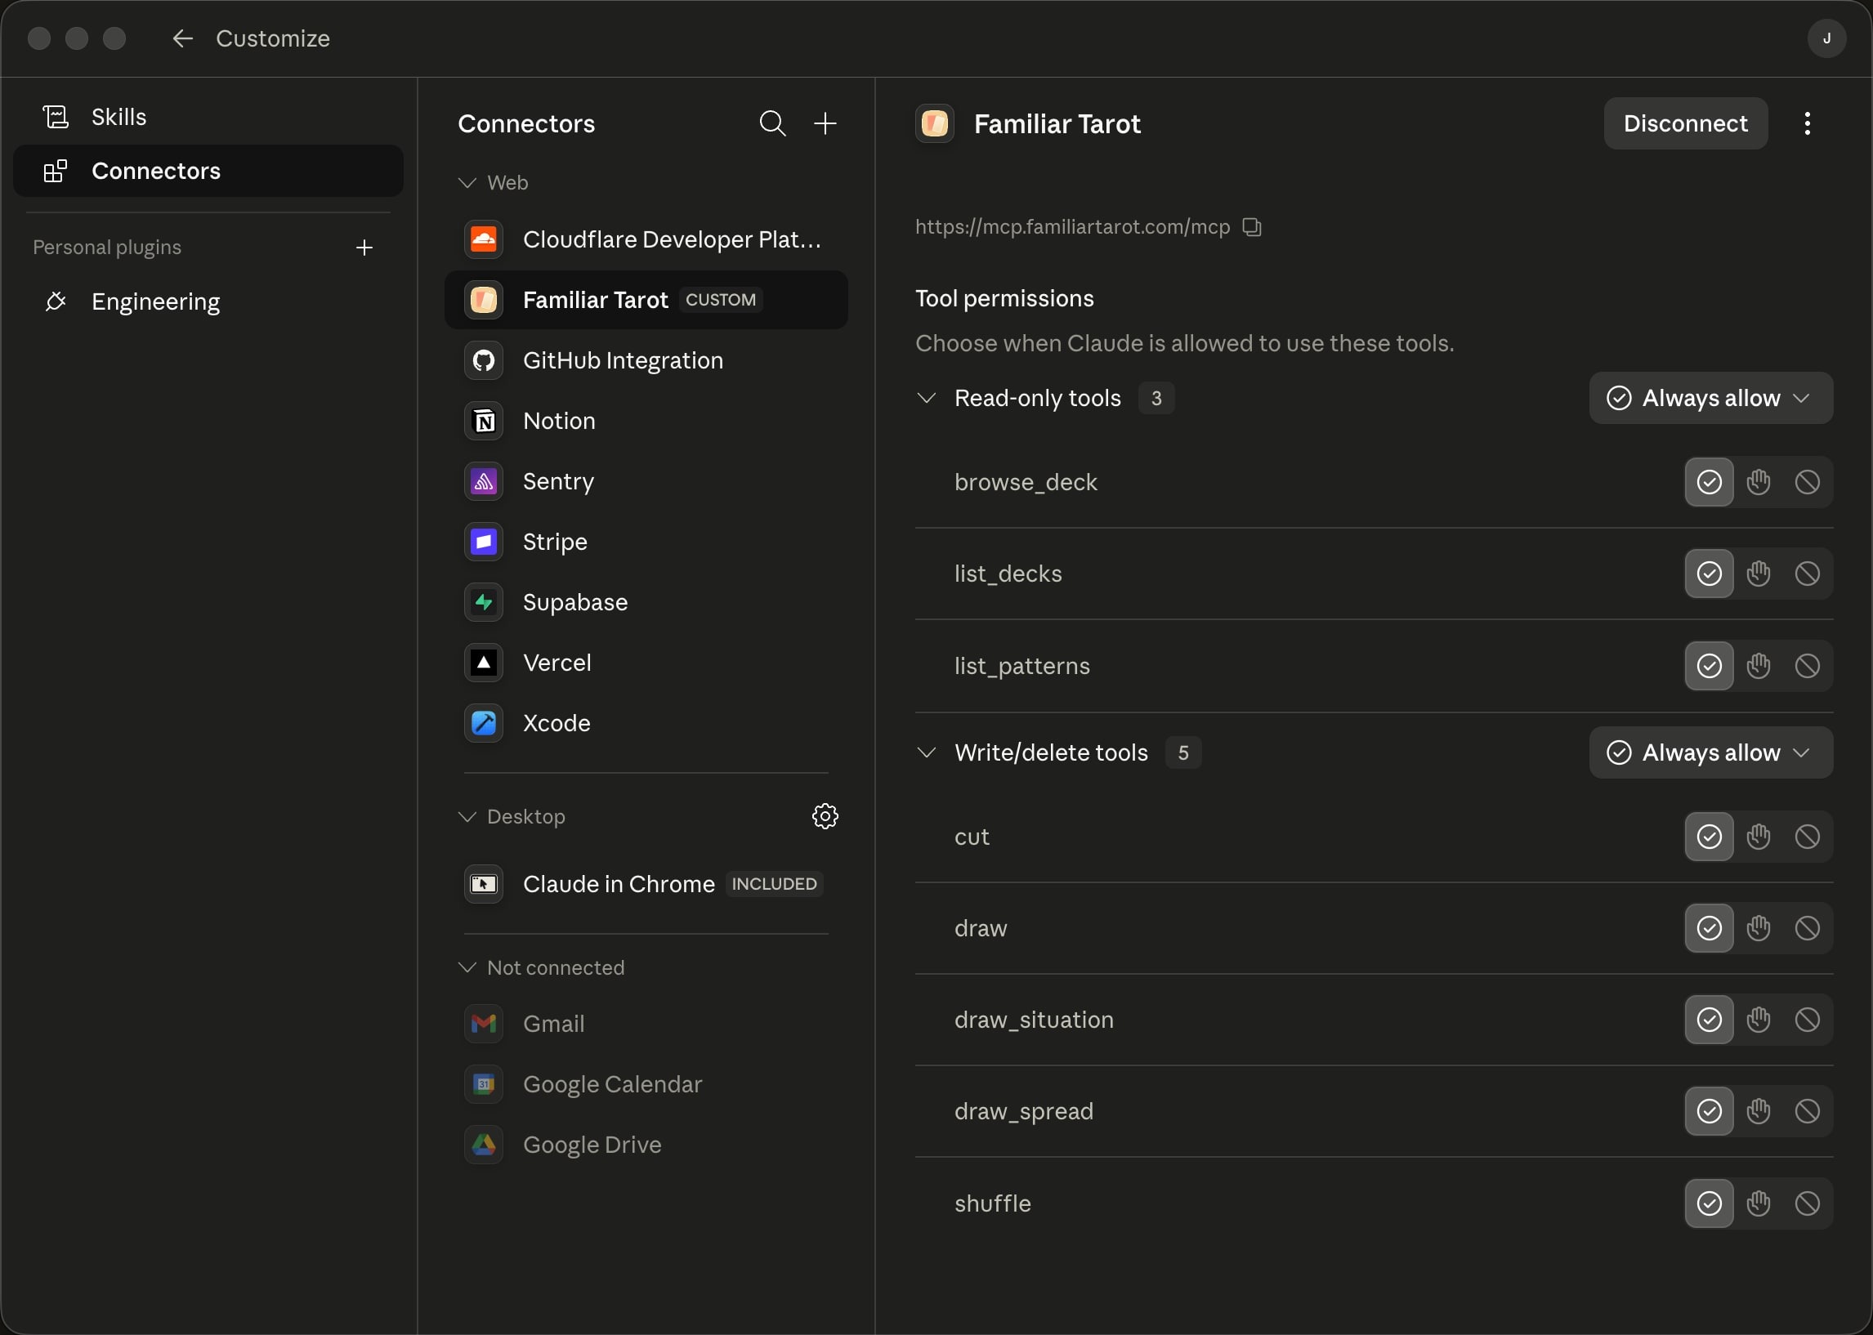Select the Supabase connector

(646, 602)
